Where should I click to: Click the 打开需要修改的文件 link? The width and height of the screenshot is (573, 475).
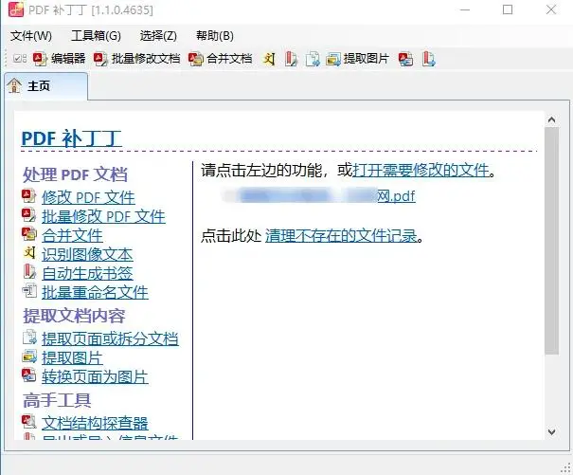[x=421, y=171]
